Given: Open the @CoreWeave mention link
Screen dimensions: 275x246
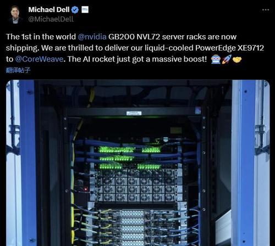Looking at the screenshot, I should pos(39,59).
